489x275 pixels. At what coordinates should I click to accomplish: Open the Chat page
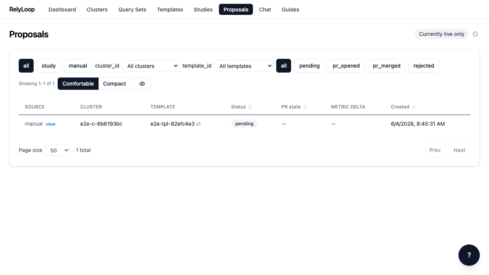(265, 10)
